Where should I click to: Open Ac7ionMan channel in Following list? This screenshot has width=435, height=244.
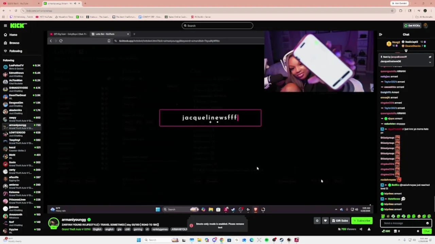(21, 82)
